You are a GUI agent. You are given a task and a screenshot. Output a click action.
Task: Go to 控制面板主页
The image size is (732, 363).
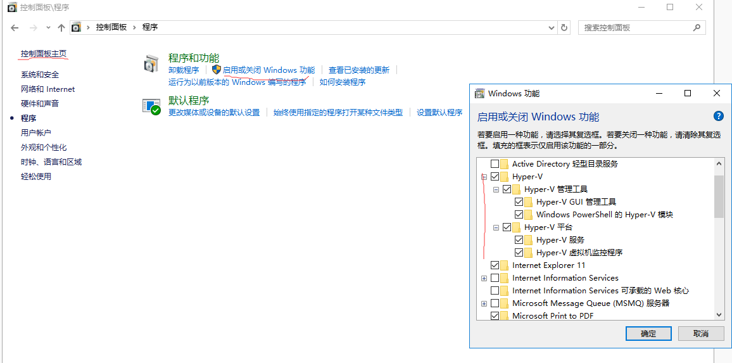(x=44, y=54)
